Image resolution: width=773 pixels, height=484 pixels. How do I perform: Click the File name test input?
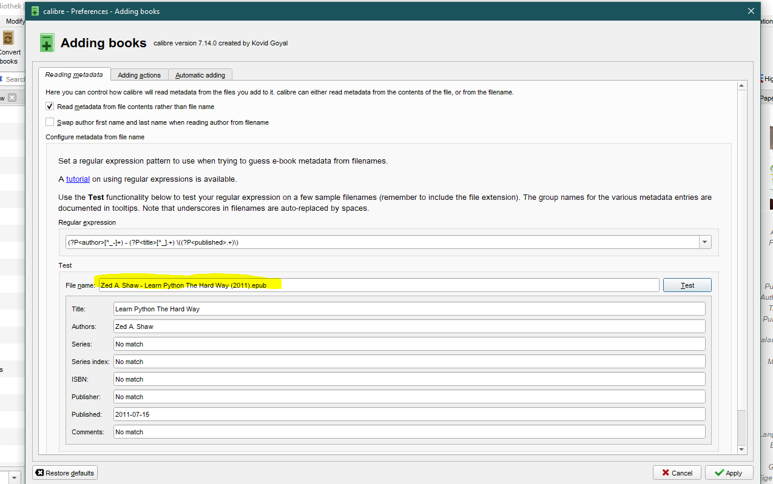pyautogui.click(x=379, y=285)
